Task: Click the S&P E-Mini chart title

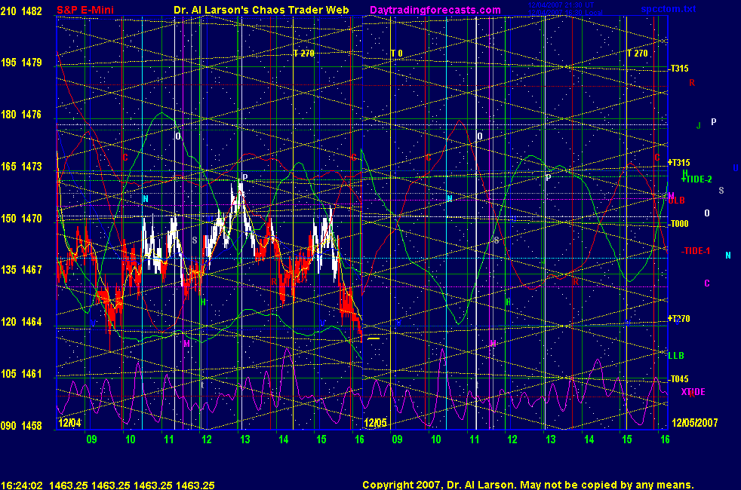Action: pyautogui.click(x=85, y=10)
